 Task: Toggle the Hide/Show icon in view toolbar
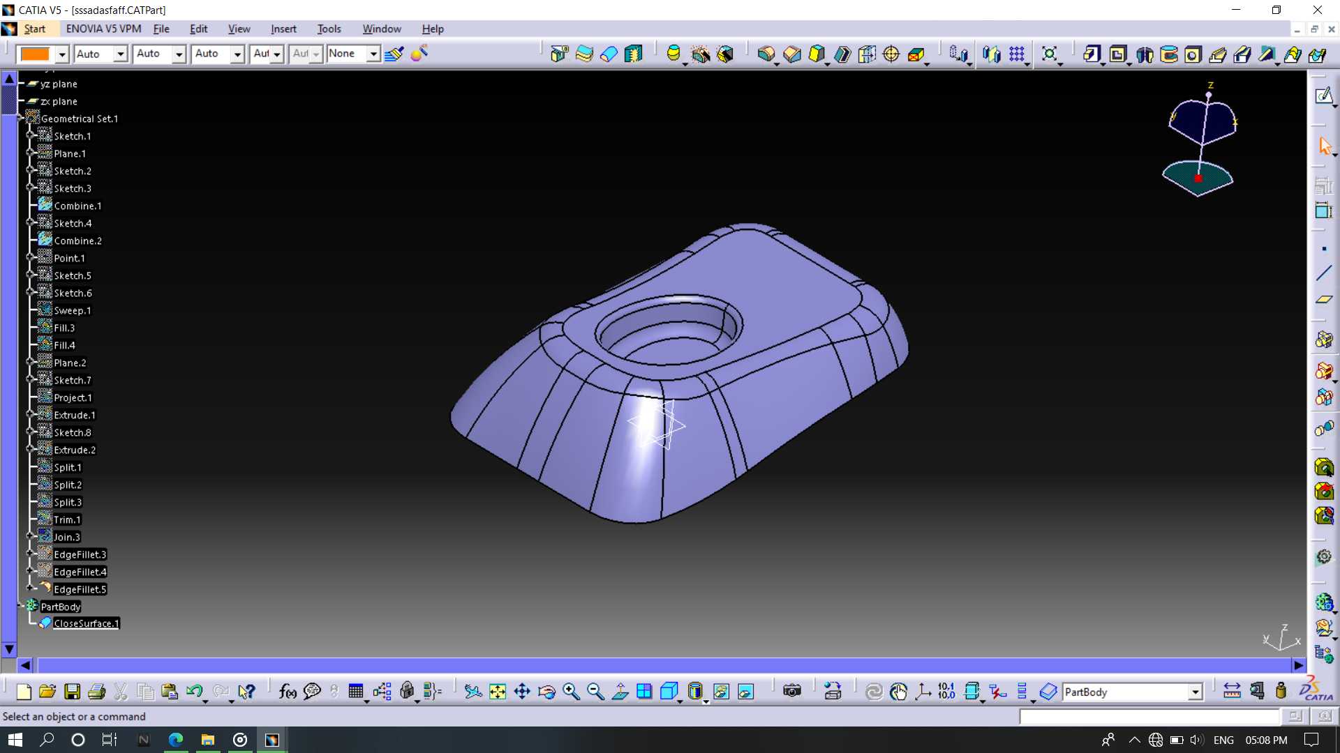tap(721, 692)
